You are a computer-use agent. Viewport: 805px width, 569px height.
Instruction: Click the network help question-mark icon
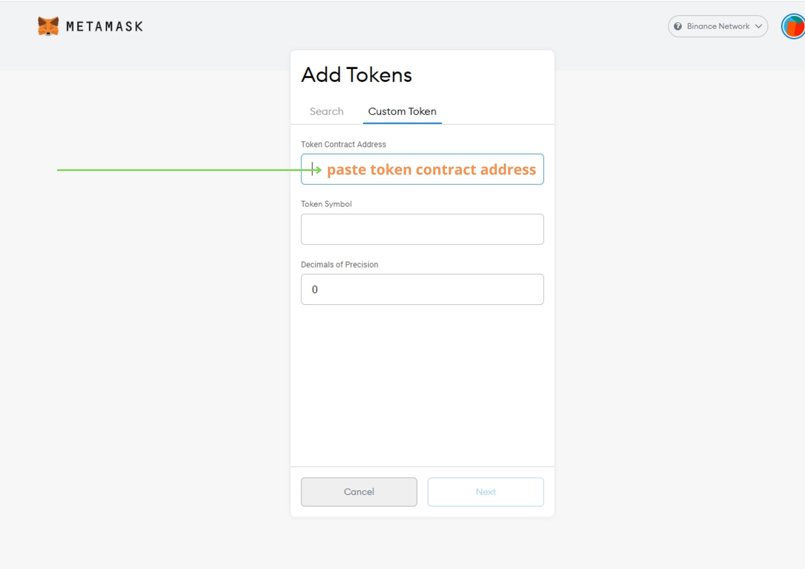coord(677,26)
